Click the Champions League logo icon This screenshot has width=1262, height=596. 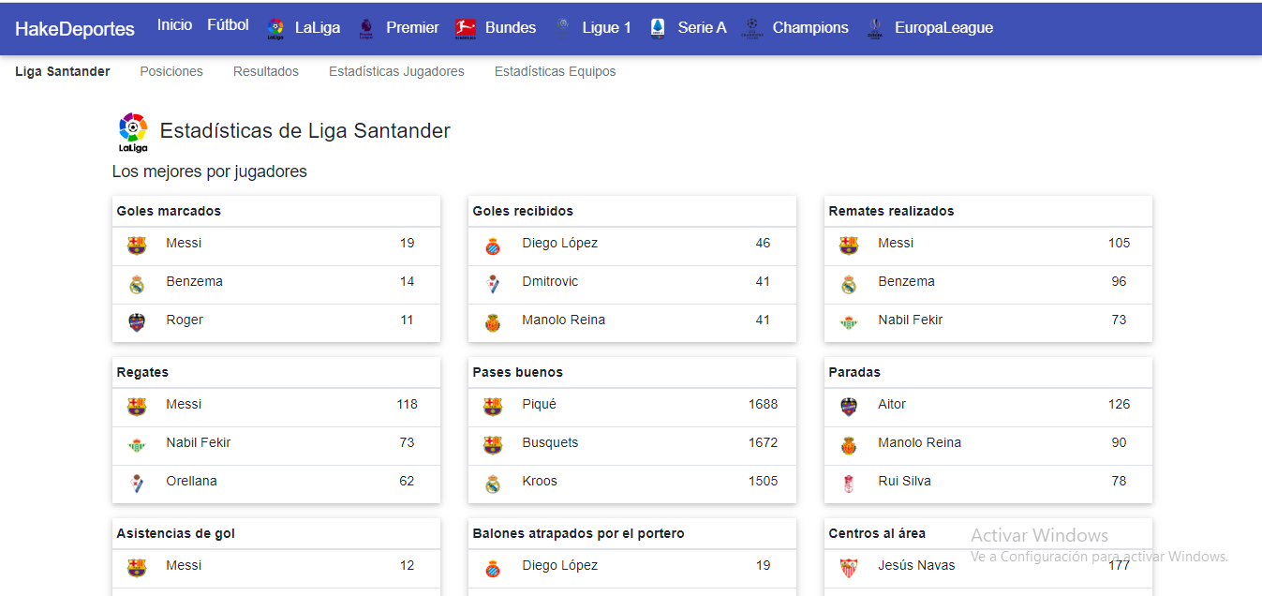pos(751,28)
